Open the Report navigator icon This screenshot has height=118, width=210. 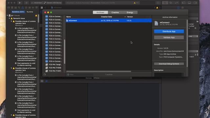(36, 8)
